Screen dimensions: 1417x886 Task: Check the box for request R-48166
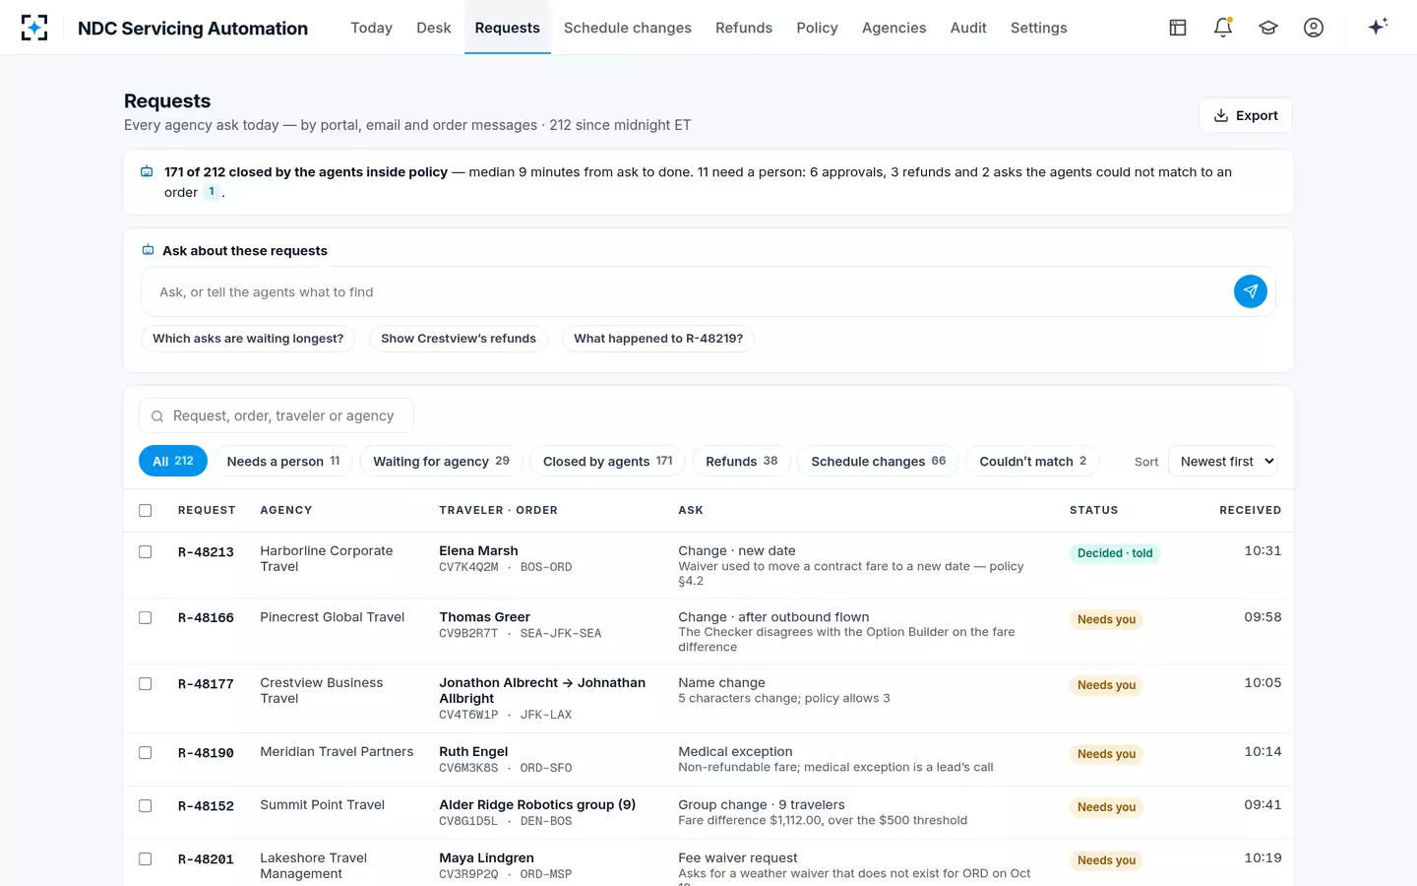pos(146,618)
